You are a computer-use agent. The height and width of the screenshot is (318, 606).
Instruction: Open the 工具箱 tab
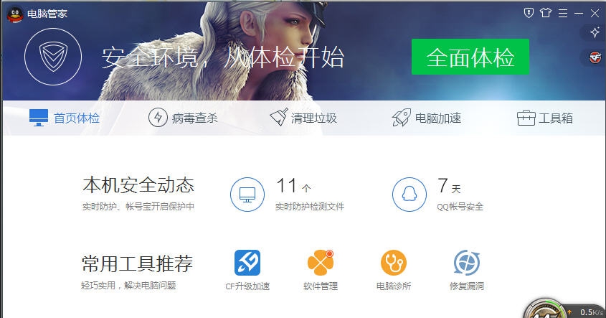[545, 118]
